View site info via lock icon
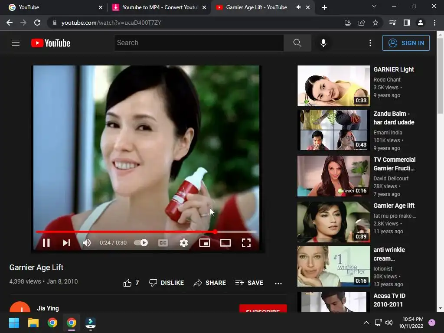Viewport: 444px width, 333px height. pos(54,23)
